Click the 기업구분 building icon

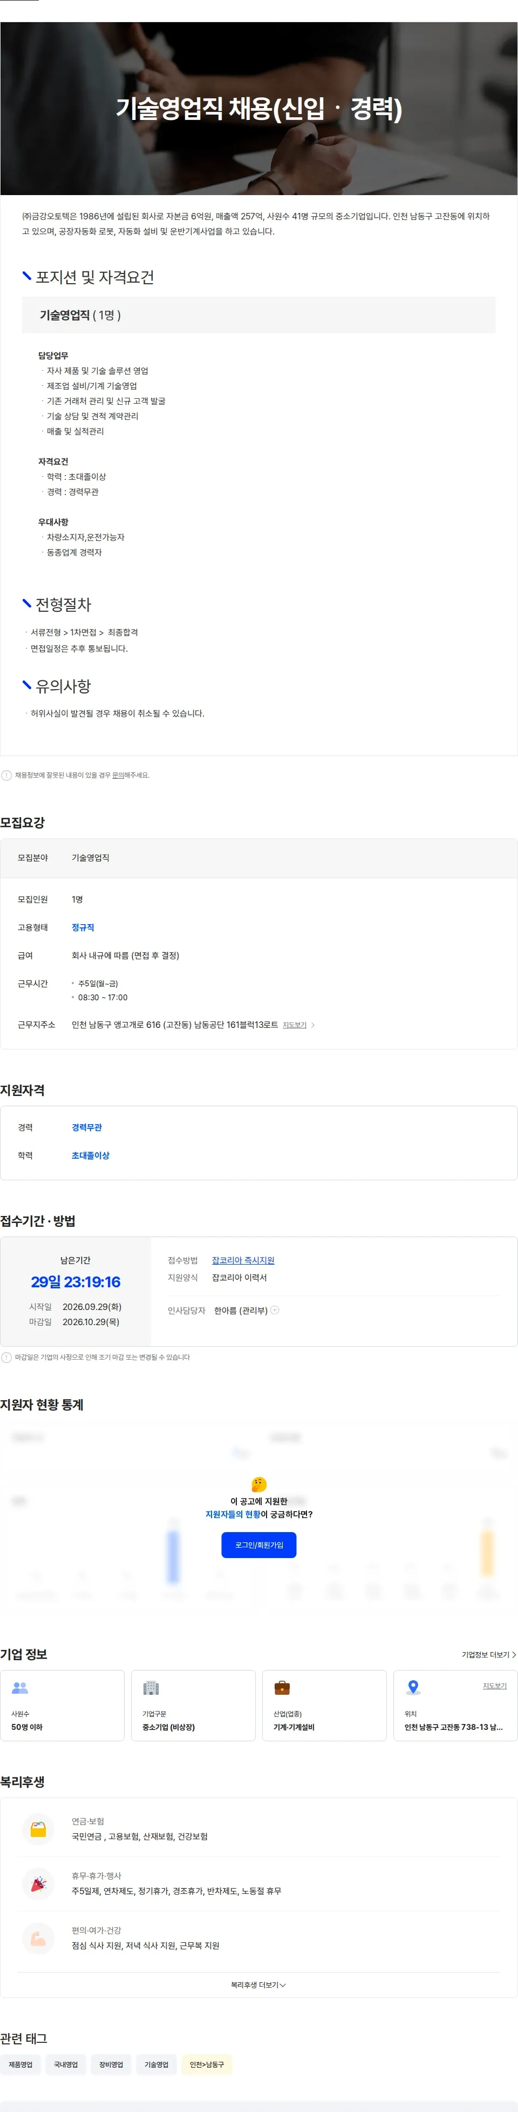tap(151, 1687)
